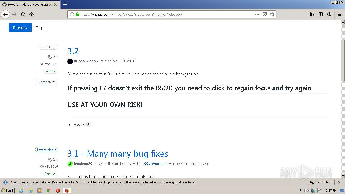345x194 pixels.
Task: Launch Google Chrome from the taskbar
Action: pyautogui.click(x=49, y=190)
